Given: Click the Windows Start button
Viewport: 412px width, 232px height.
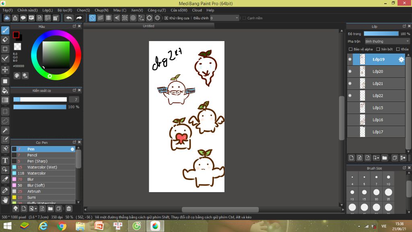Looking at the screenshot, I should point(7,226).
